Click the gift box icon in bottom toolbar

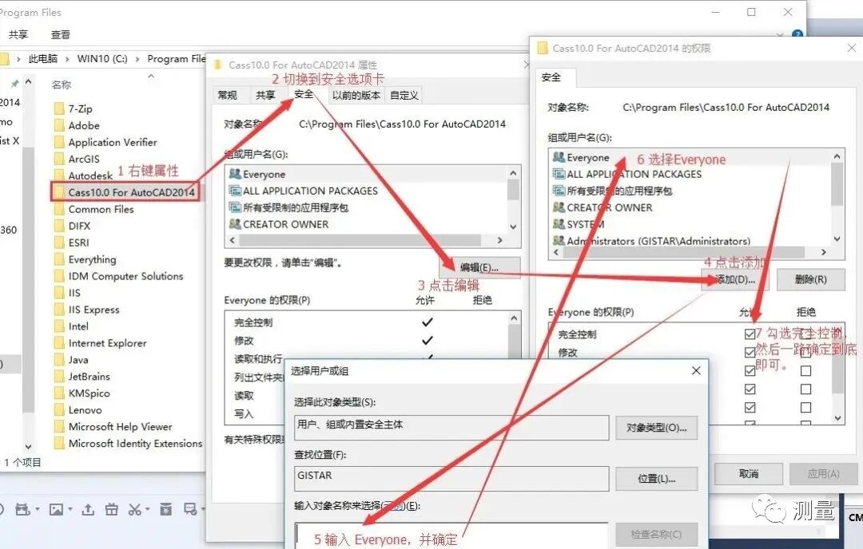112,509
